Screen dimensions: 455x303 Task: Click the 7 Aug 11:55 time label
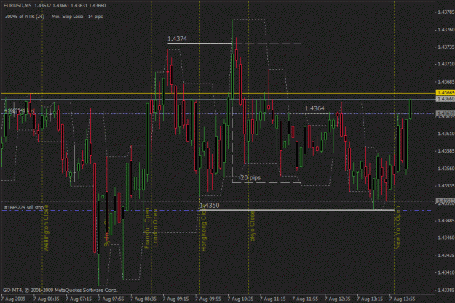click(305, 299)
